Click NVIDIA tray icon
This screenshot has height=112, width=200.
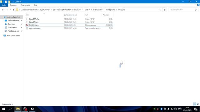point(154,109)
